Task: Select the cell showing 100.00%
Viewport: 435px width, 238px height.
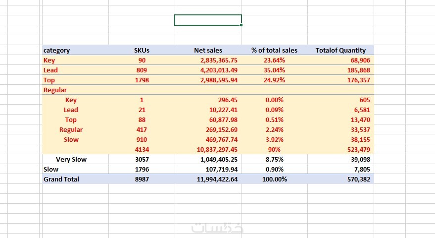Action: click(x=274, y=179)
